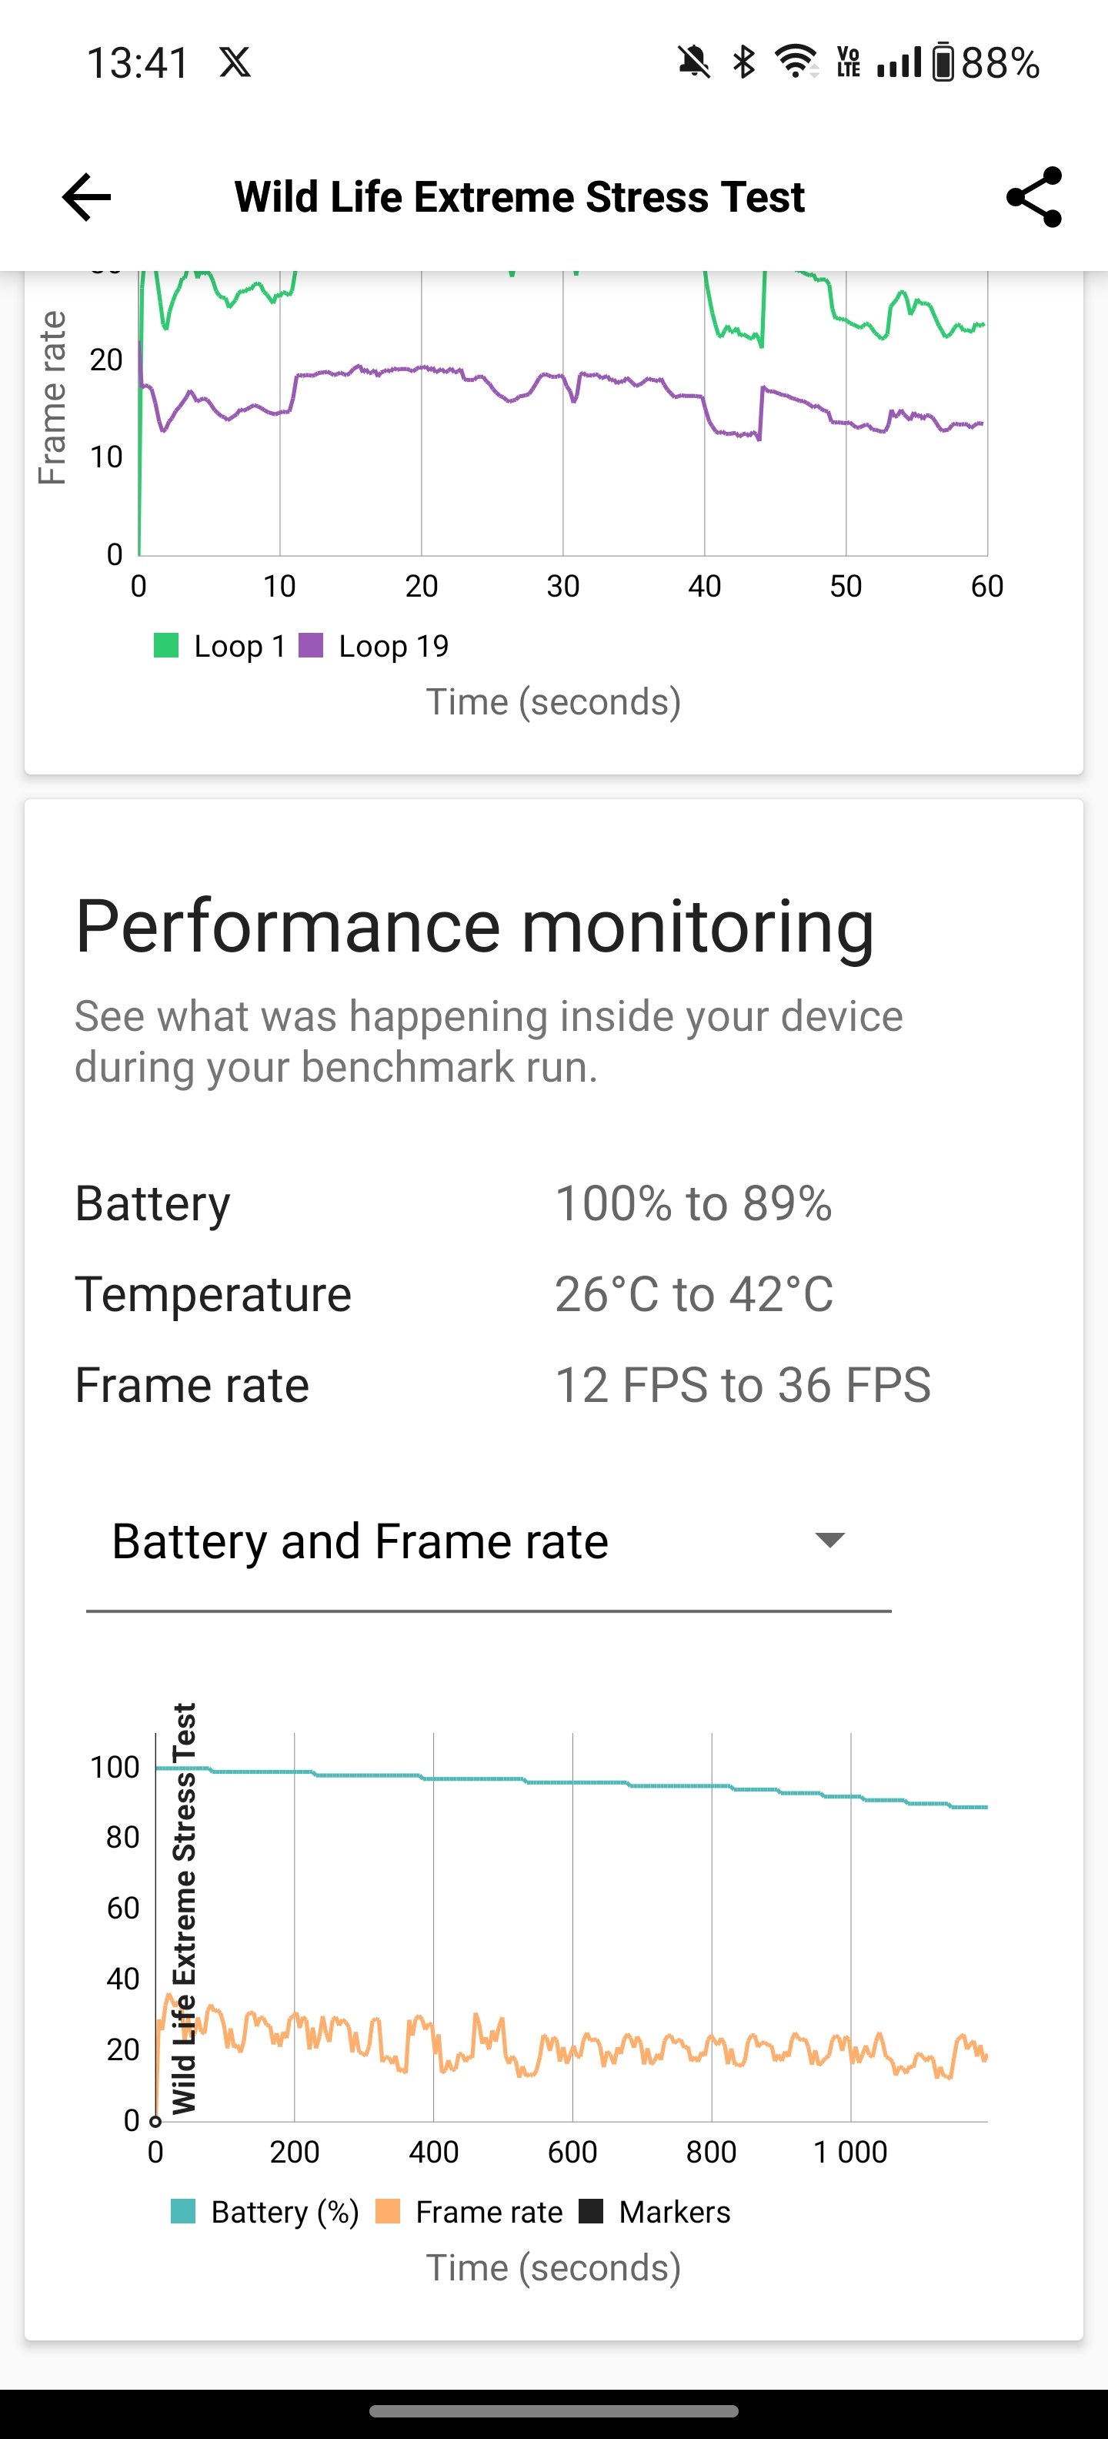Tap the Android navigation gesture bar
The width and height of the screenshot is (1108, 2439).
553,2411
